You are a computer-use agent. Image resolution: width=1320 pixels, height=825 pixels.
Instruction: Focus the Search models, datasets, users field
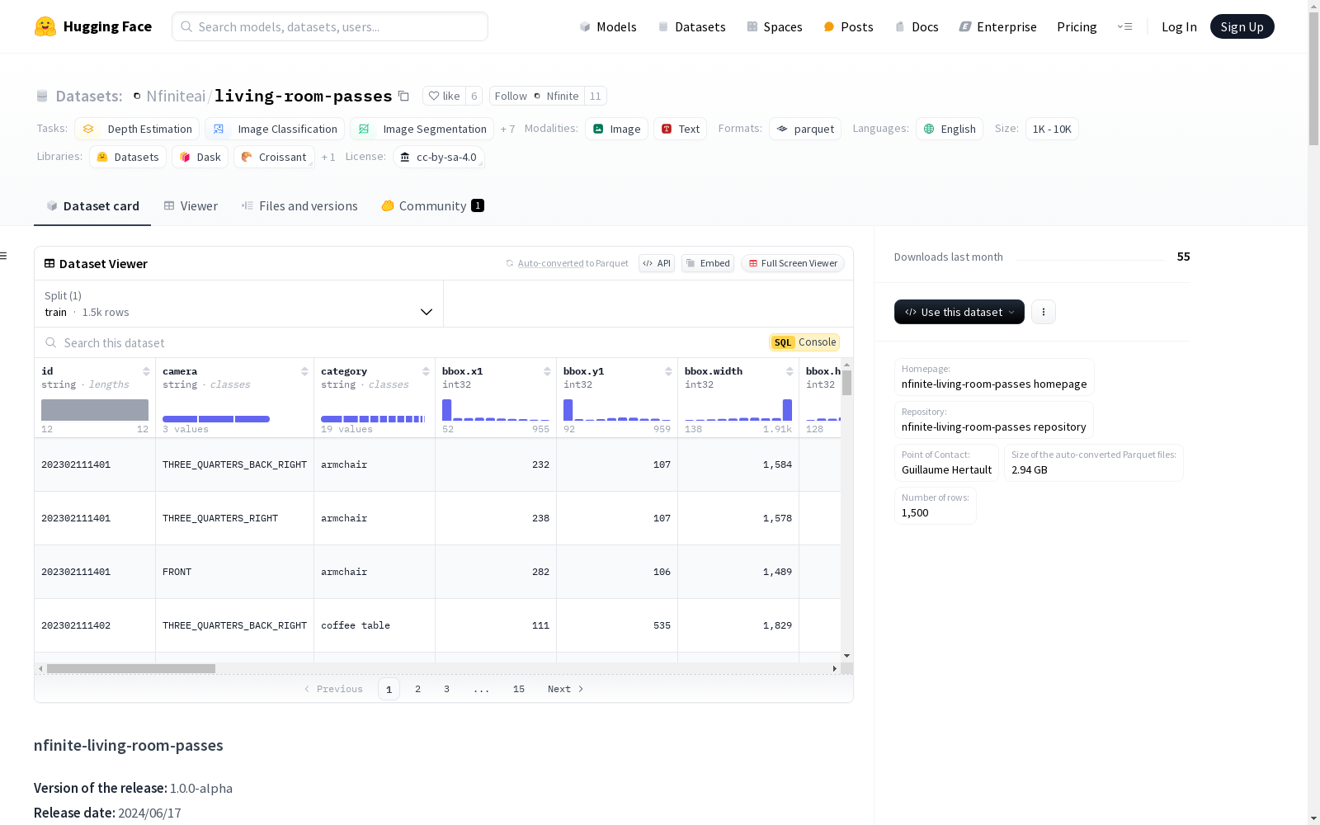(x=330, y=26)
